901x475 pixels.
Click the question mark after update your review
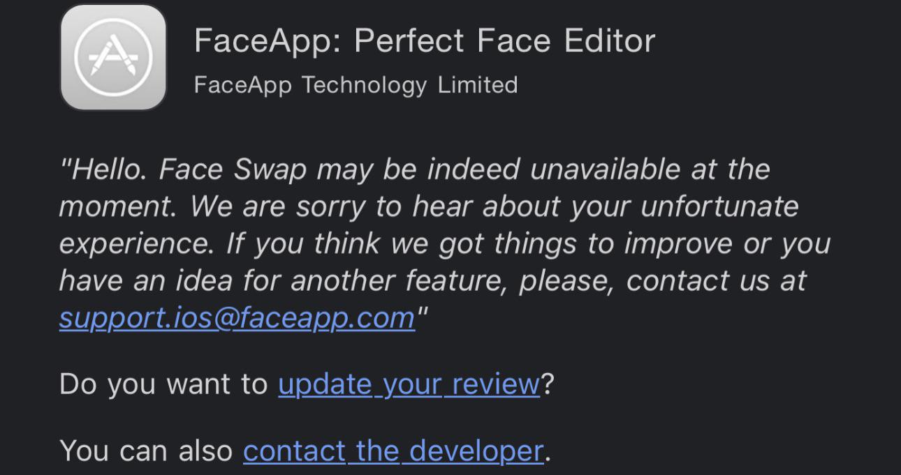pyautogui.click(x=547, y=384)
